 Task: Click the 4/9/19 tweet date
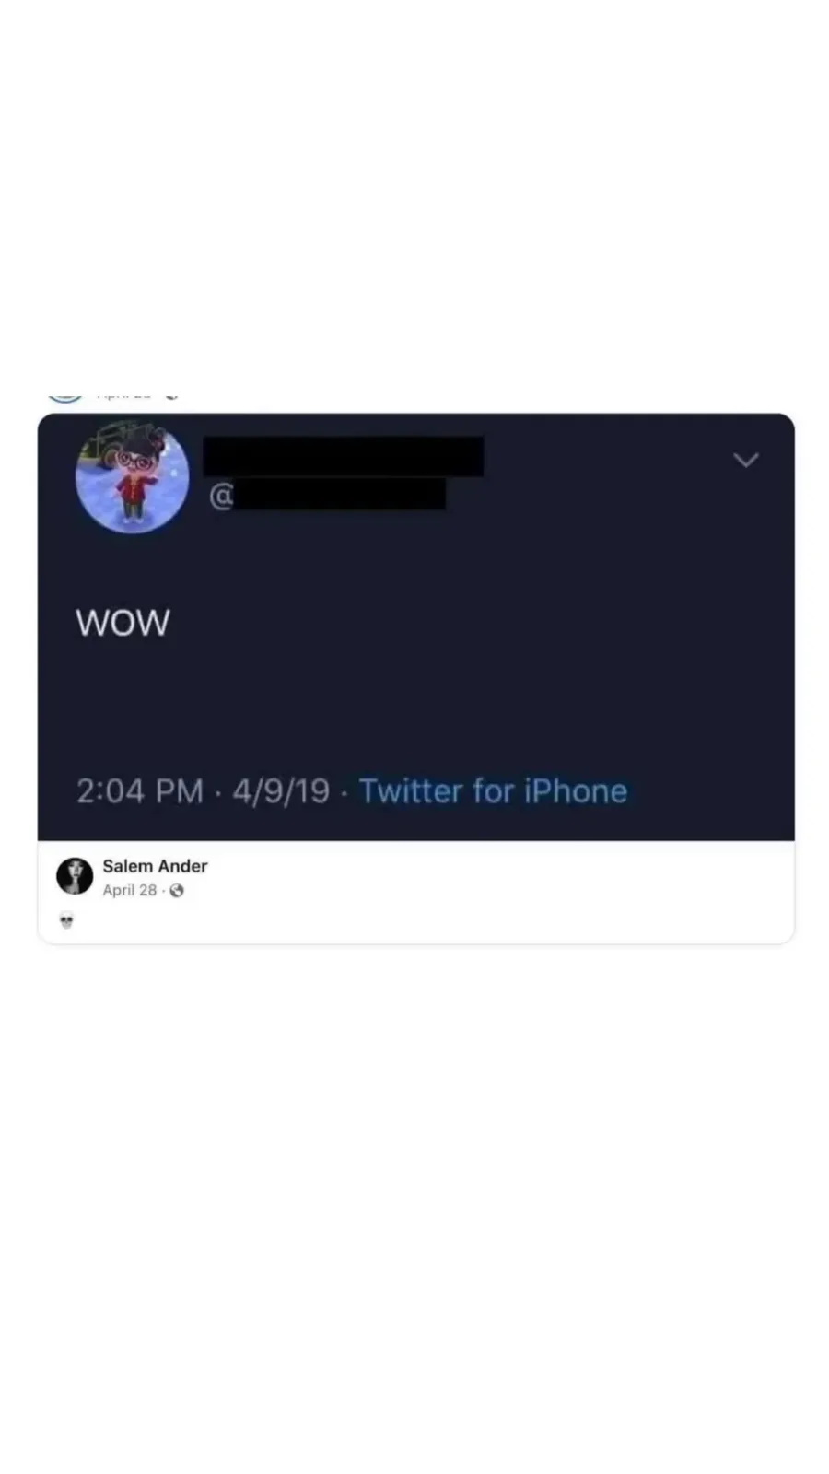[x=281, y=790]
